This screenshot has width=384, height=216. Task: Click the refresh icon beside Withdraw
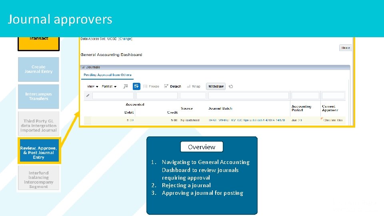click(231, 86)
